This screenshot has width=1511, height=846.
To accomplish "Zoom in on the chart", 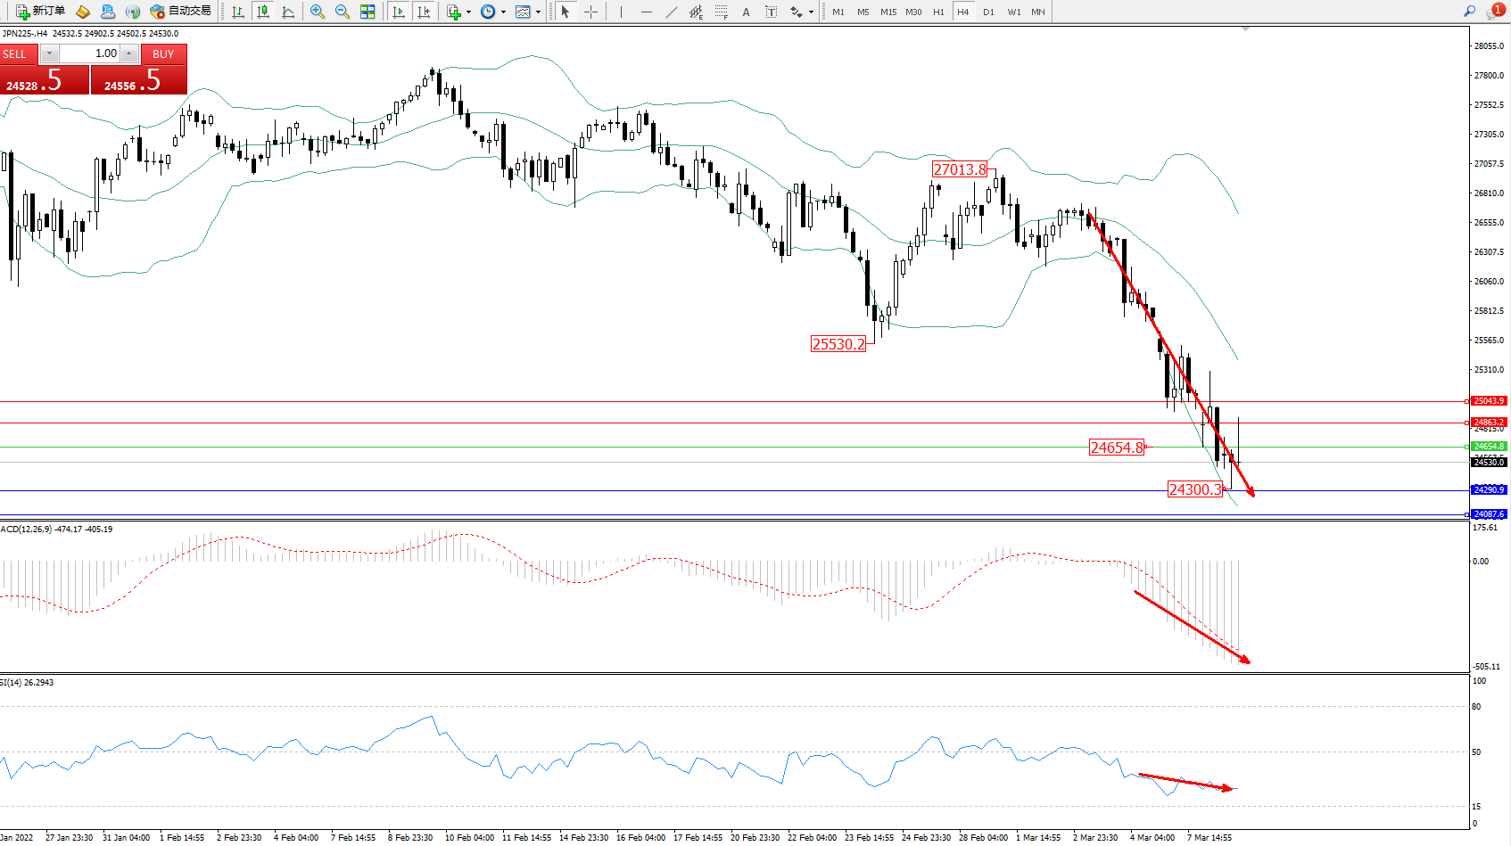I will (318, 12).
